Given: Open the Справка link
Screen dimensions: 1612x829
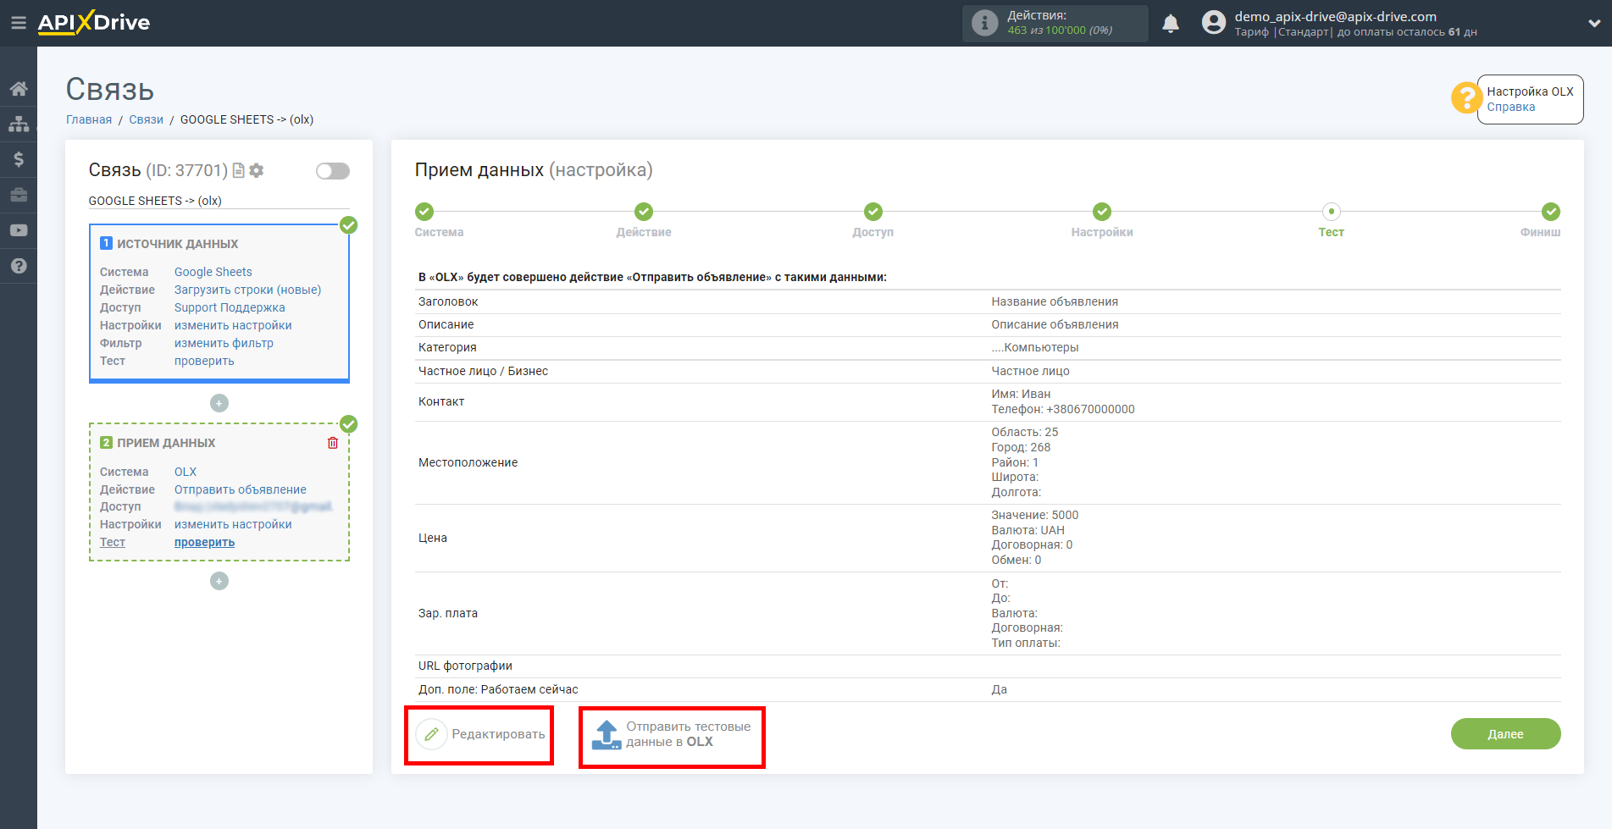Looking at the screenshot, I should pos(1510,107).
